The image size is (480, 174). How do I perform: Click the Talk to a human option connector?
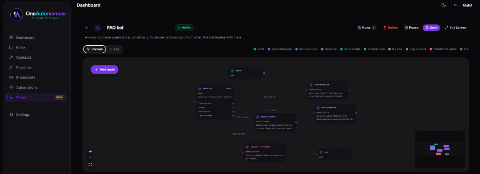[233, 116]
